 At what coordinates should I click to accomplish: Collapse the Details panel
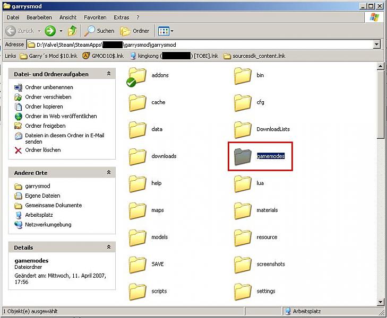109,248
